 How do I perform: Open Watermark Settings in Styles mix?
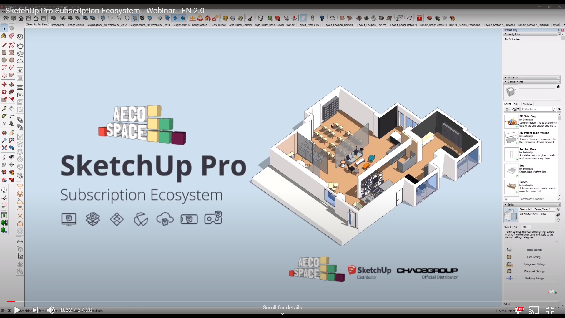[x=531, y=271]
